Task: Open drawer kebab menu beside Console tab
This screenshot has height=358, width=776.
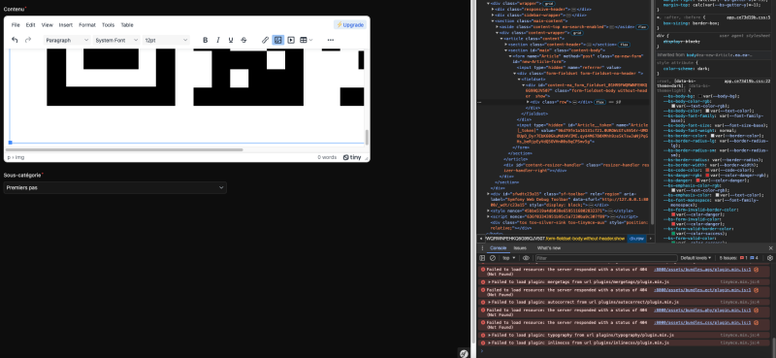Action: [x=482, y=248]
